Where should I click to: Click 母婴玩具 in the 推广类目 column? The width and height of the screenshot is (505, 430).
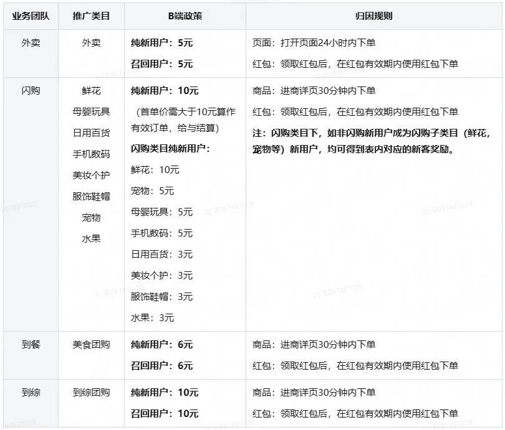[x=91, y=112]
